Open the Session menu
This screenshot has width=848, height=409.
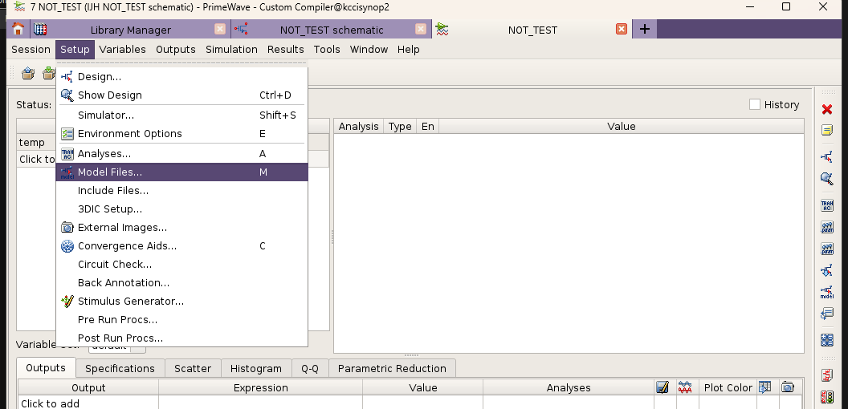[31, 49]
